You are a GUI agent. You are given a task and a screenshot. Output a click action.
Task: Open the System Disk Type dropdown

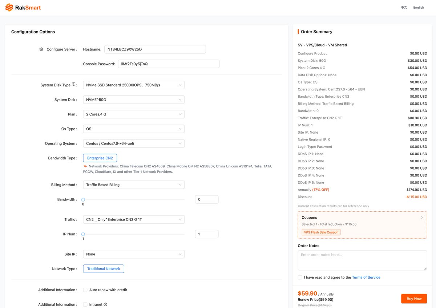(x=134, y=85)
